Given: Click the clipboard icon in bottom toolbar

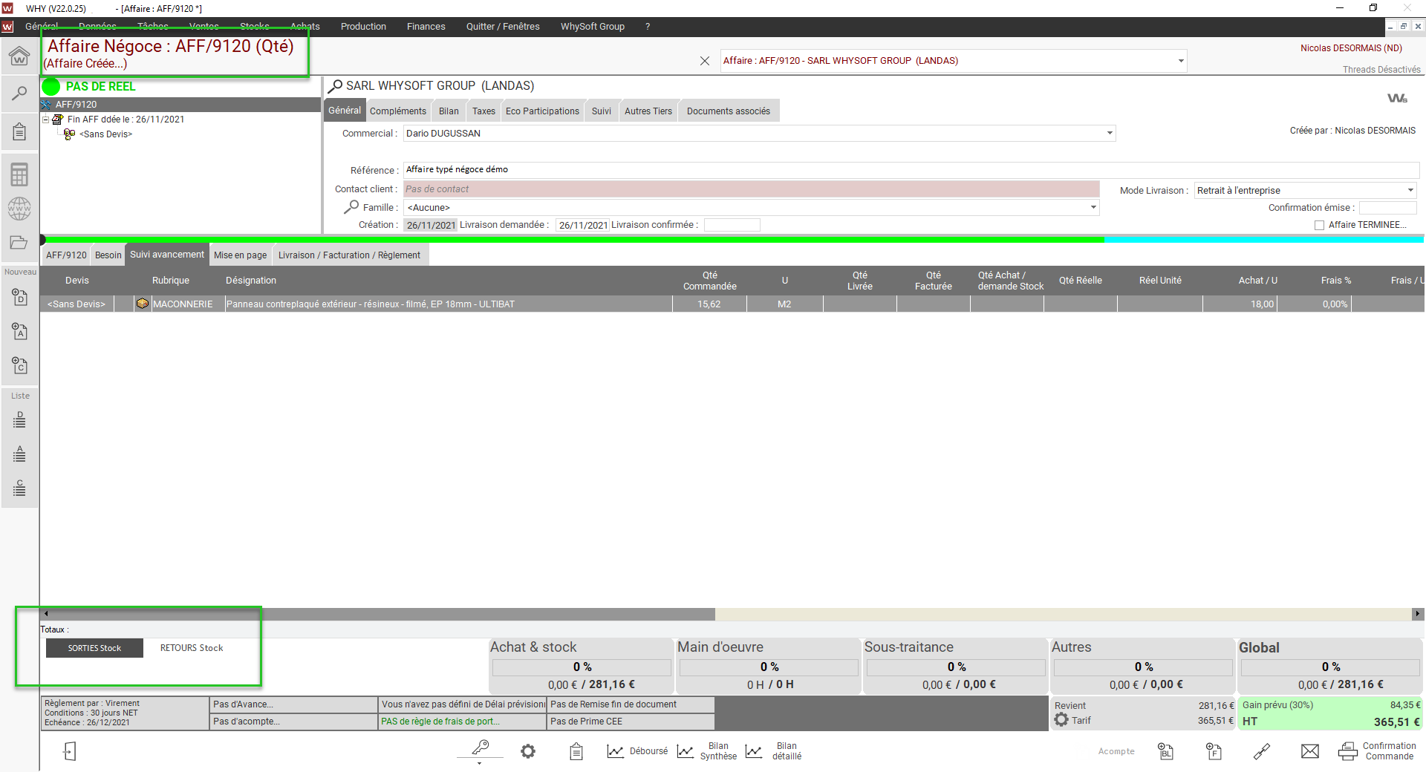Looking at the screenshot, I should (x=576, y=751).
